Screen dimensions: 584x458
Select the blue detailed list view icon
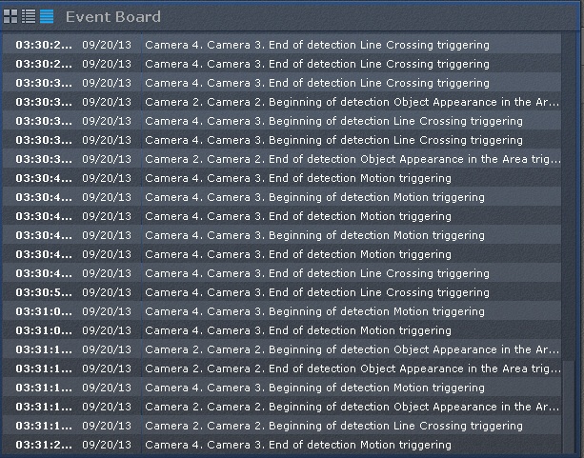(47, 17)
